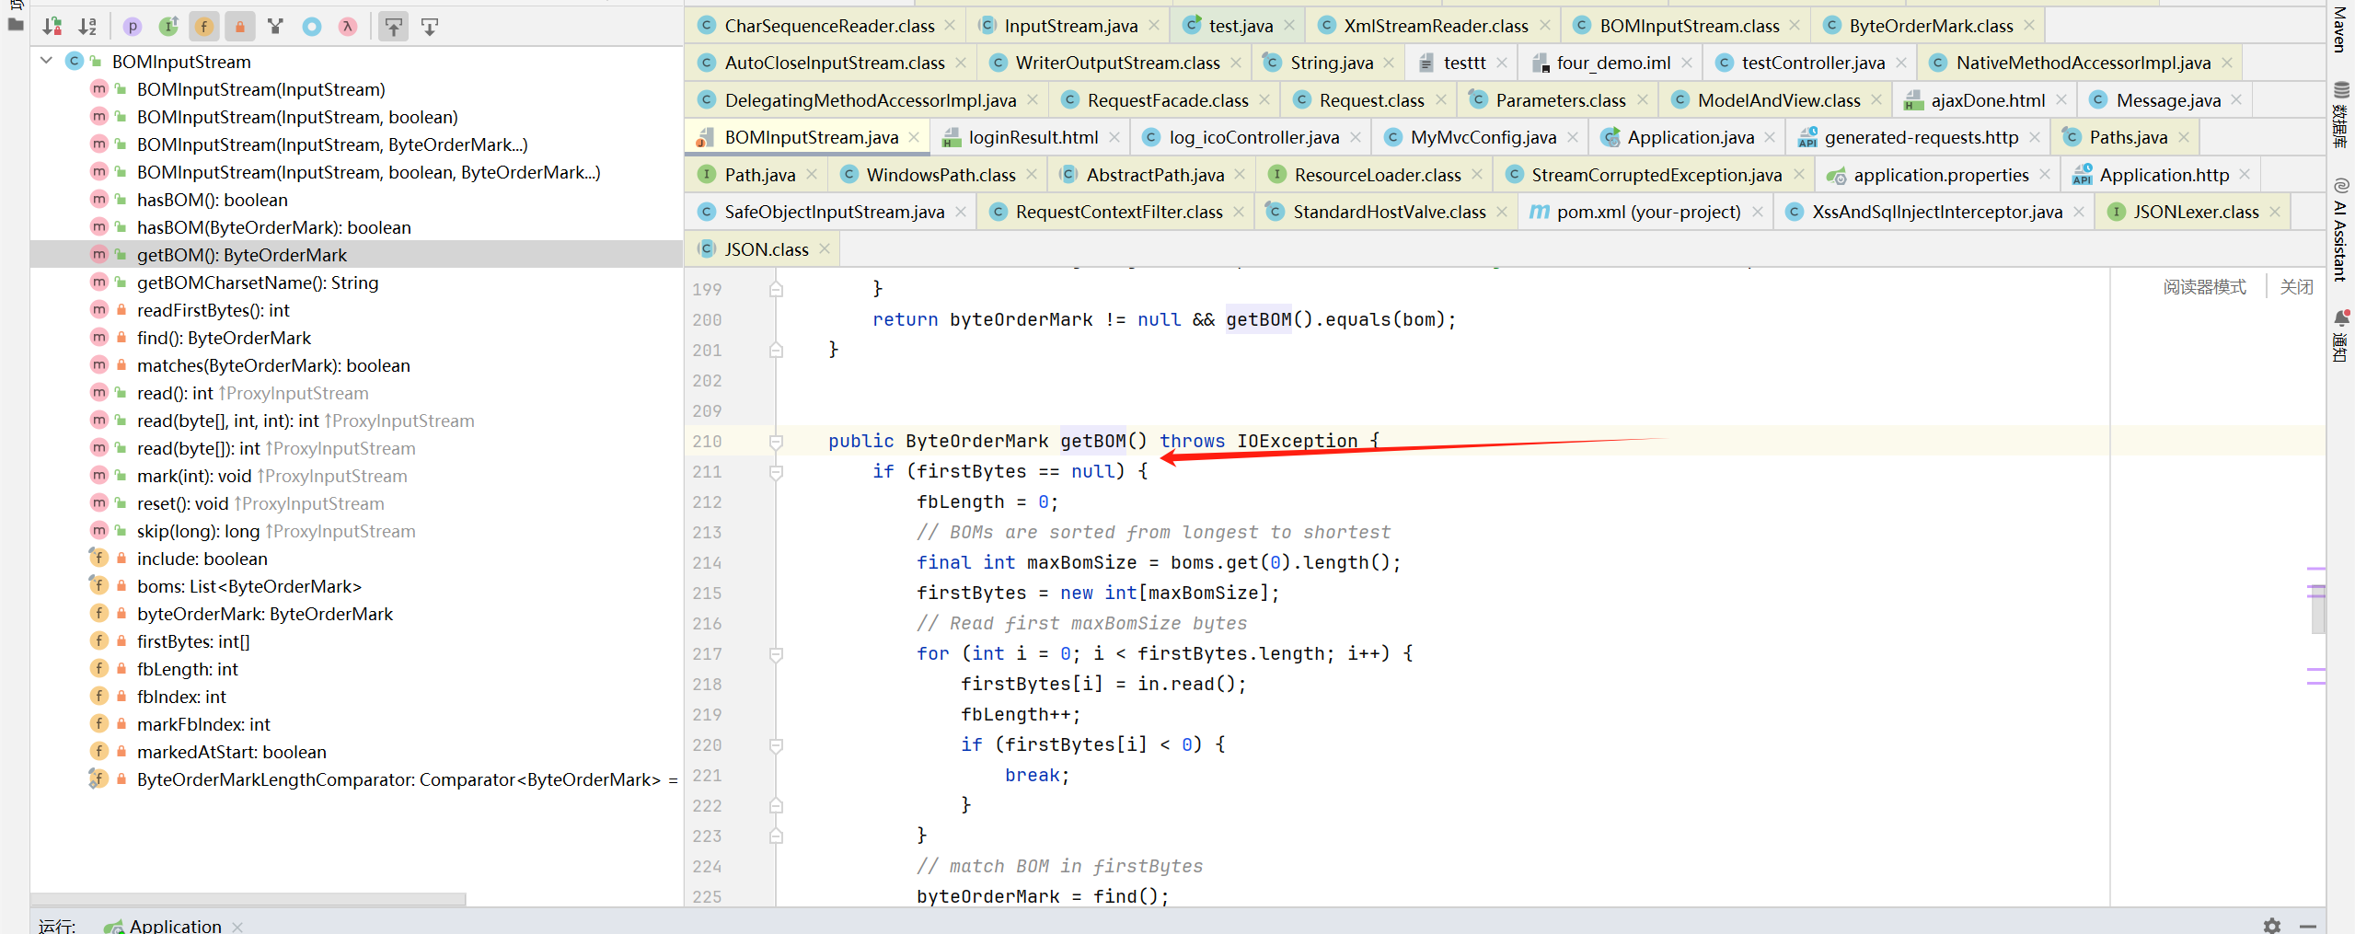Close the CharSequenceReader.class tab
This screenshot has height=934, width=2355.
951,26
